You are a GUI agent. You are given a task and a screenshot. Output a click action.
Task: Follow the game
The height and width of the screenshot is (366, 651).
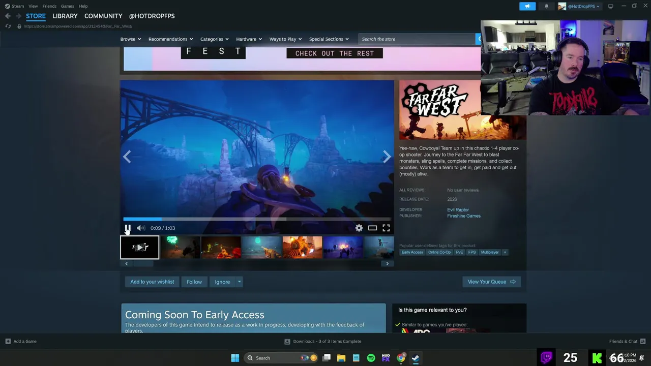(194, 282)
